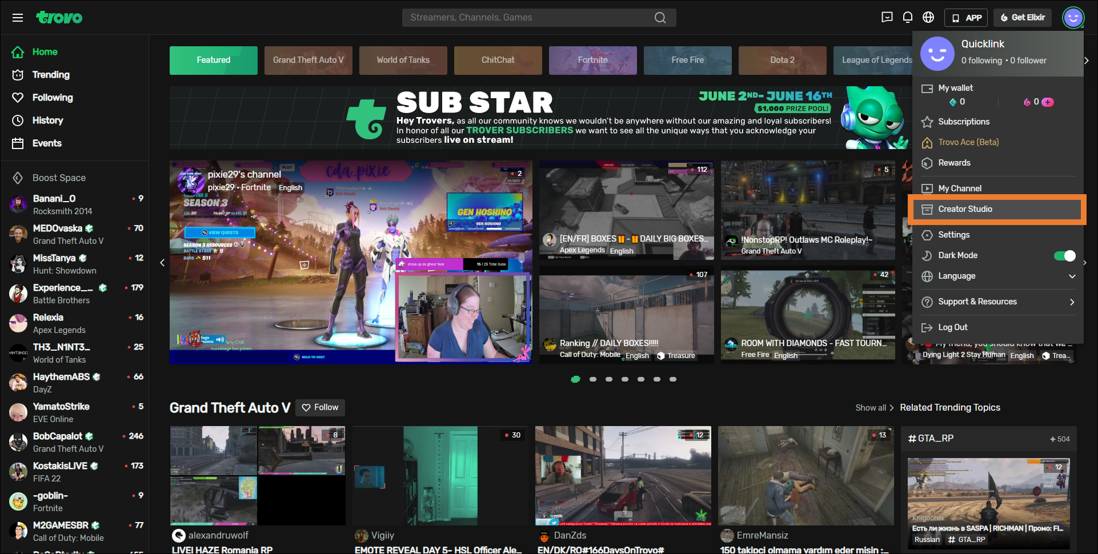This screenshot has width=1098, height=554.
Task: Click the profile avatar in top bar
Action: tap(1073, 18)
